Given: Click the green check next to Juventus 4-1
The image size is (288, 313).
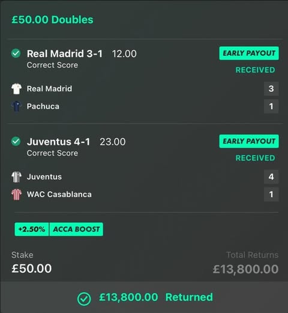Looking at the screenshot, I should (x=16, y=141).
